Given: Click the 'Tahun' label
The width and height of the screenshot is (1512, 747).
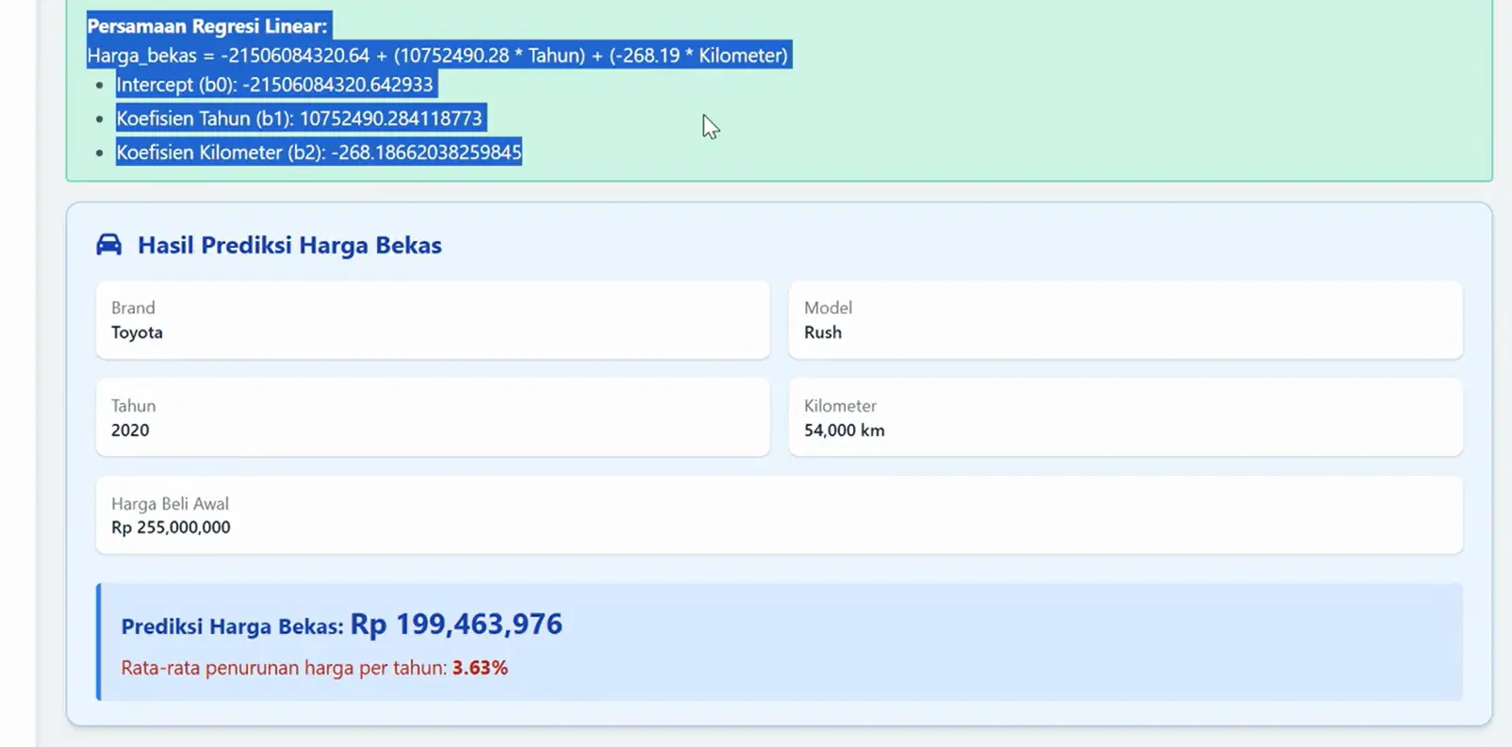Looking at the screenshot, I should pos(133,406).
